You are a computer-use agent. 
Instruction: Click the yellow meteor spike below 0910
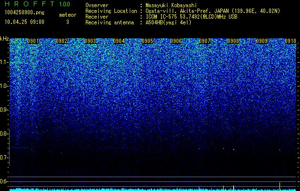pyautogui.click(x=279, y=187)
